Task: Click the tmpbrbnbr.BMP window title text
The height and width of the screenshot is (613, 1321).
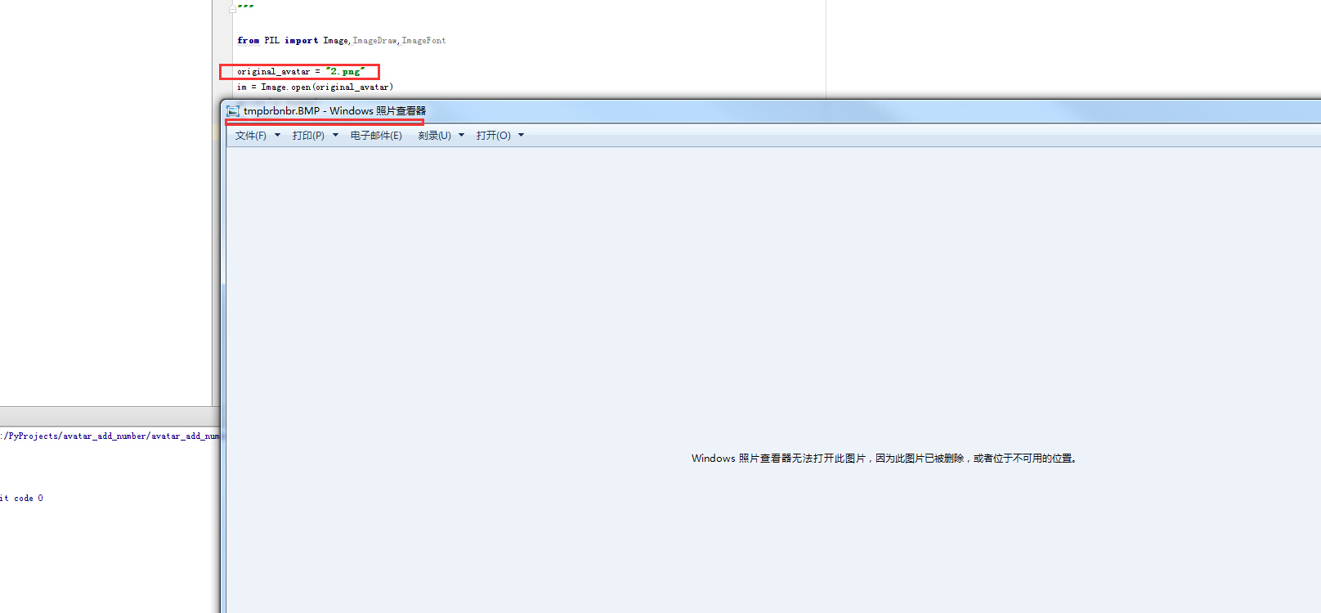Action: pos(334,111)
